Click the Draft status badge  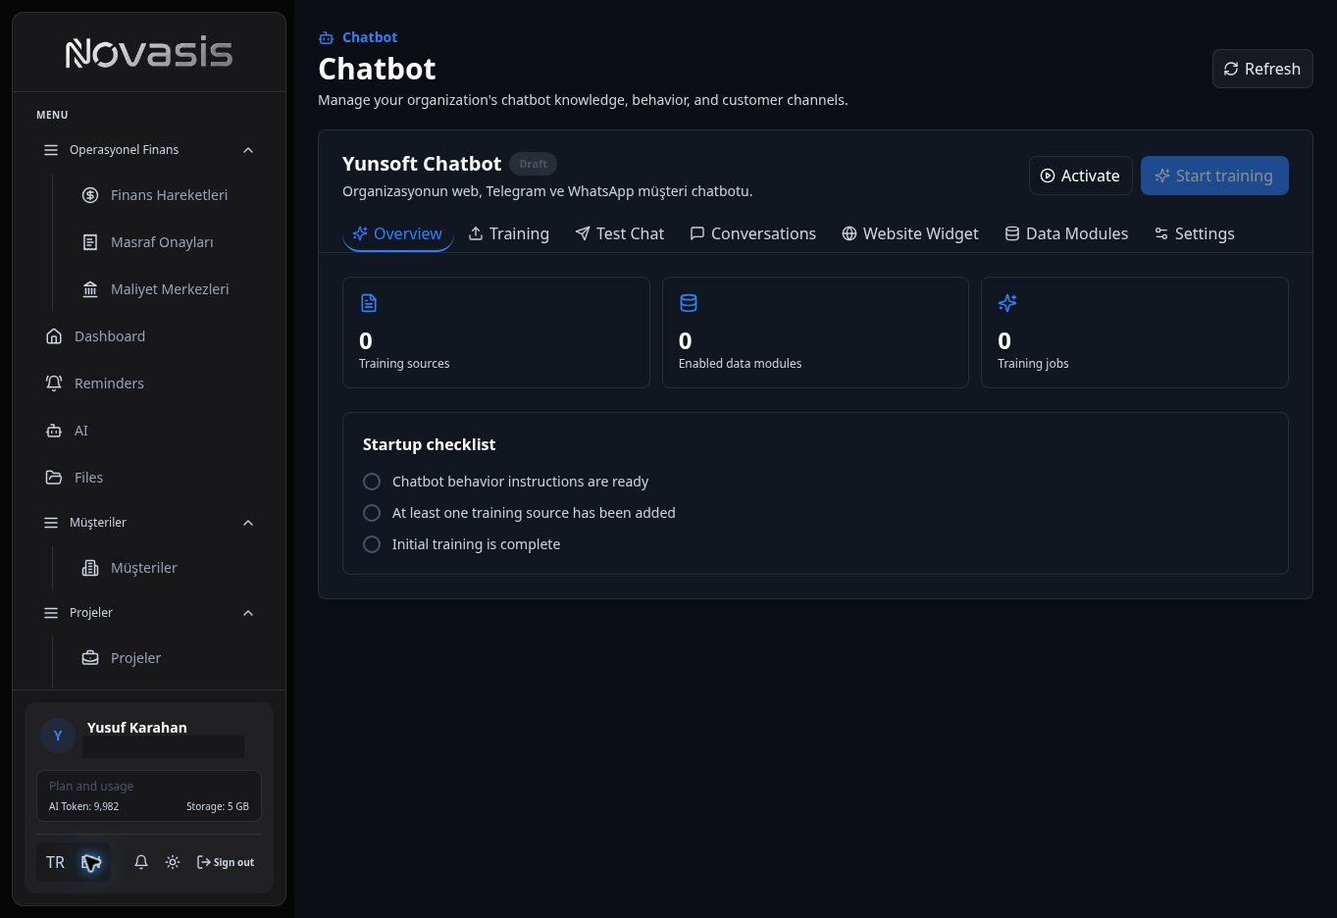tap(533, 164)
